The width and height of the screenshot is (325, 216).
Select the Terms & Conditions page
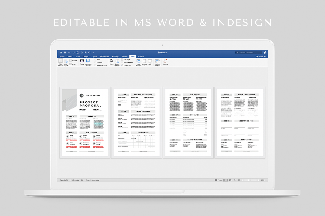240,123
